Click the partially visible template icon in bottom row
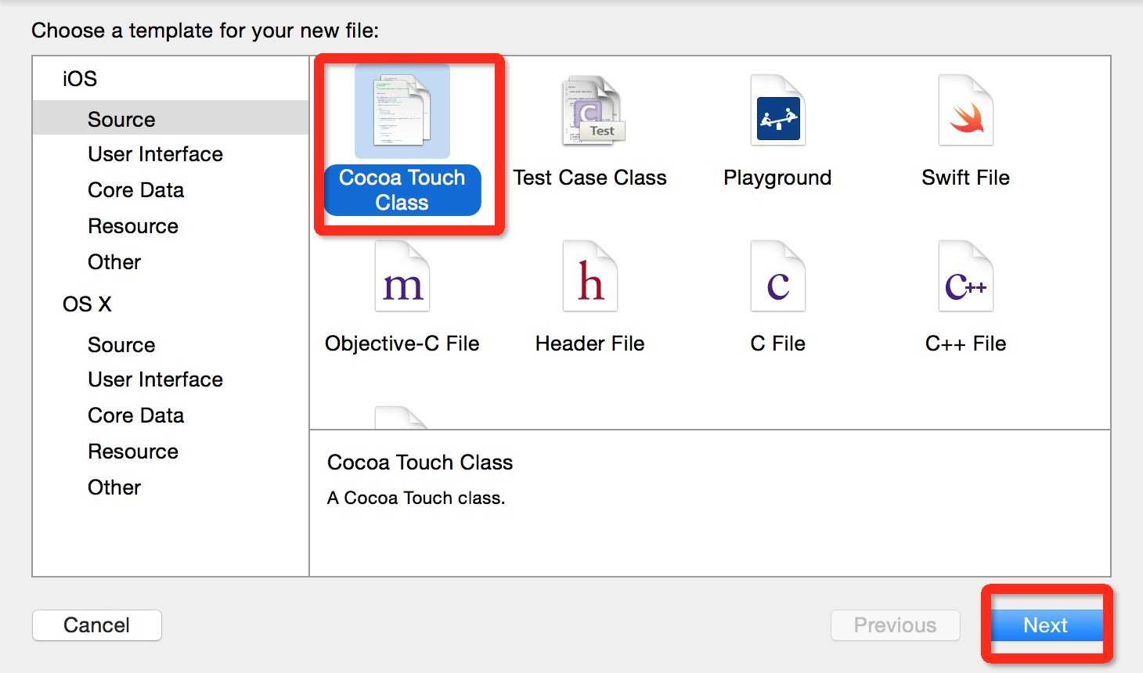The image size is (1143, 673). coord(401,419)
